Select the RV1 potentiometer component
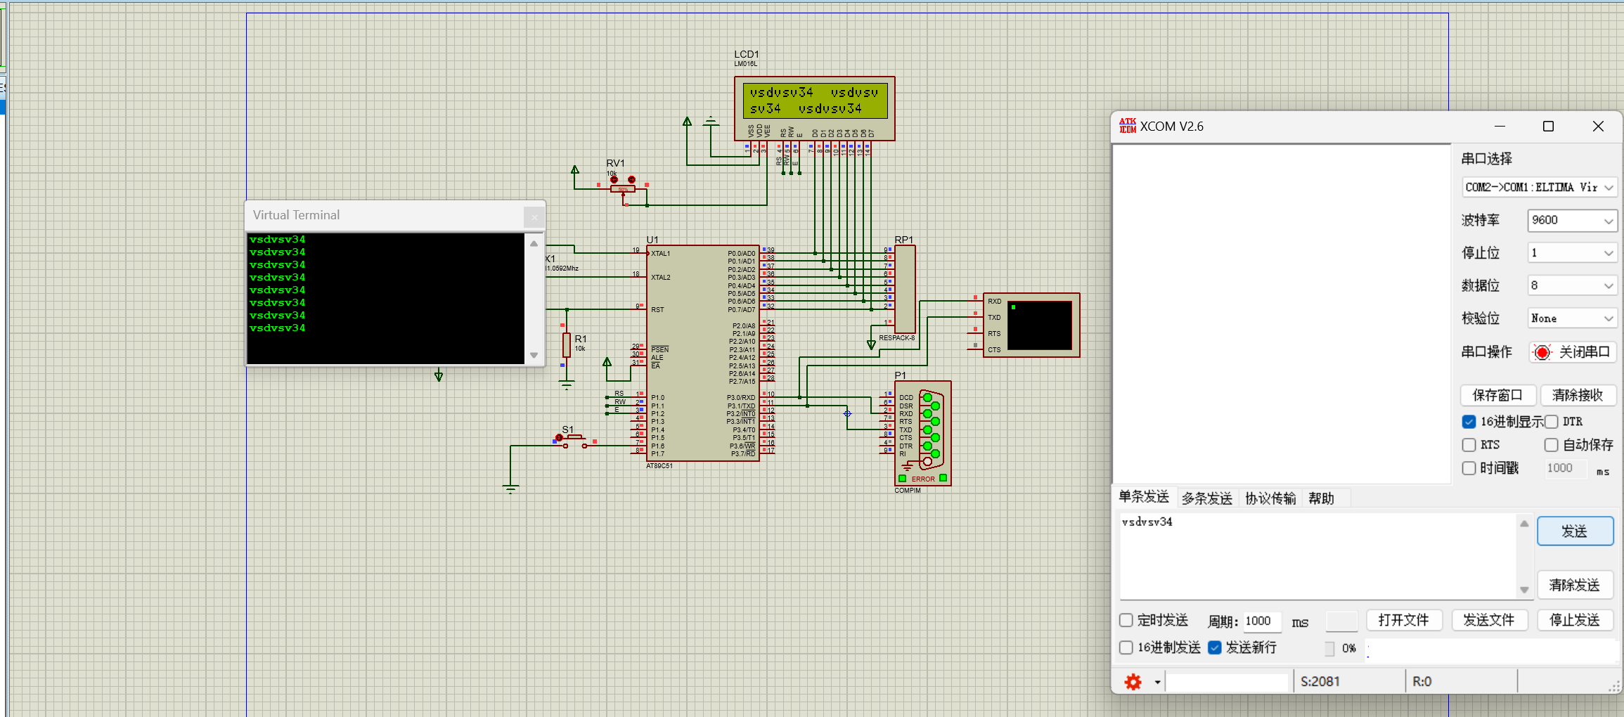The width and height of the screenshot is (1624, 717). click(x=622, y=188)
